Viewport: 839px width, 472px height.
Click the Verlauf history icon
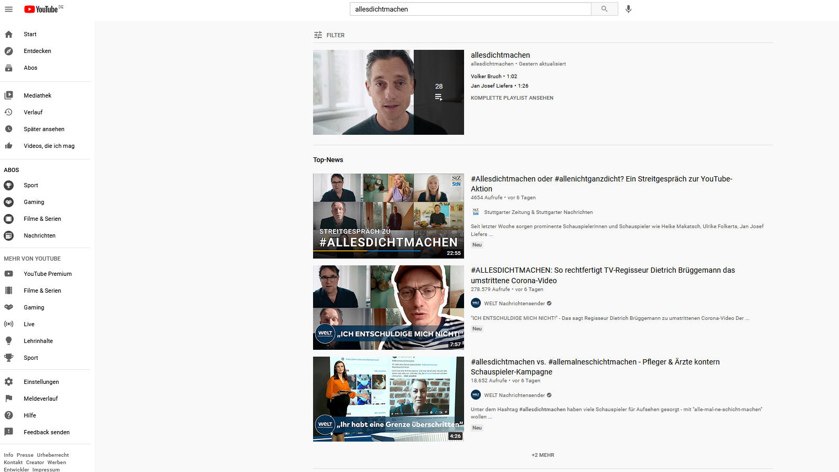(8, 112)
